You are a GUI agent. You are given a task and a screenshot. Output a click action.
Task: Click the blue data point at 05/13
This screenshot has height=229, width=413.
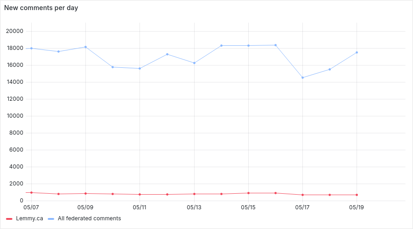point(195,63)
